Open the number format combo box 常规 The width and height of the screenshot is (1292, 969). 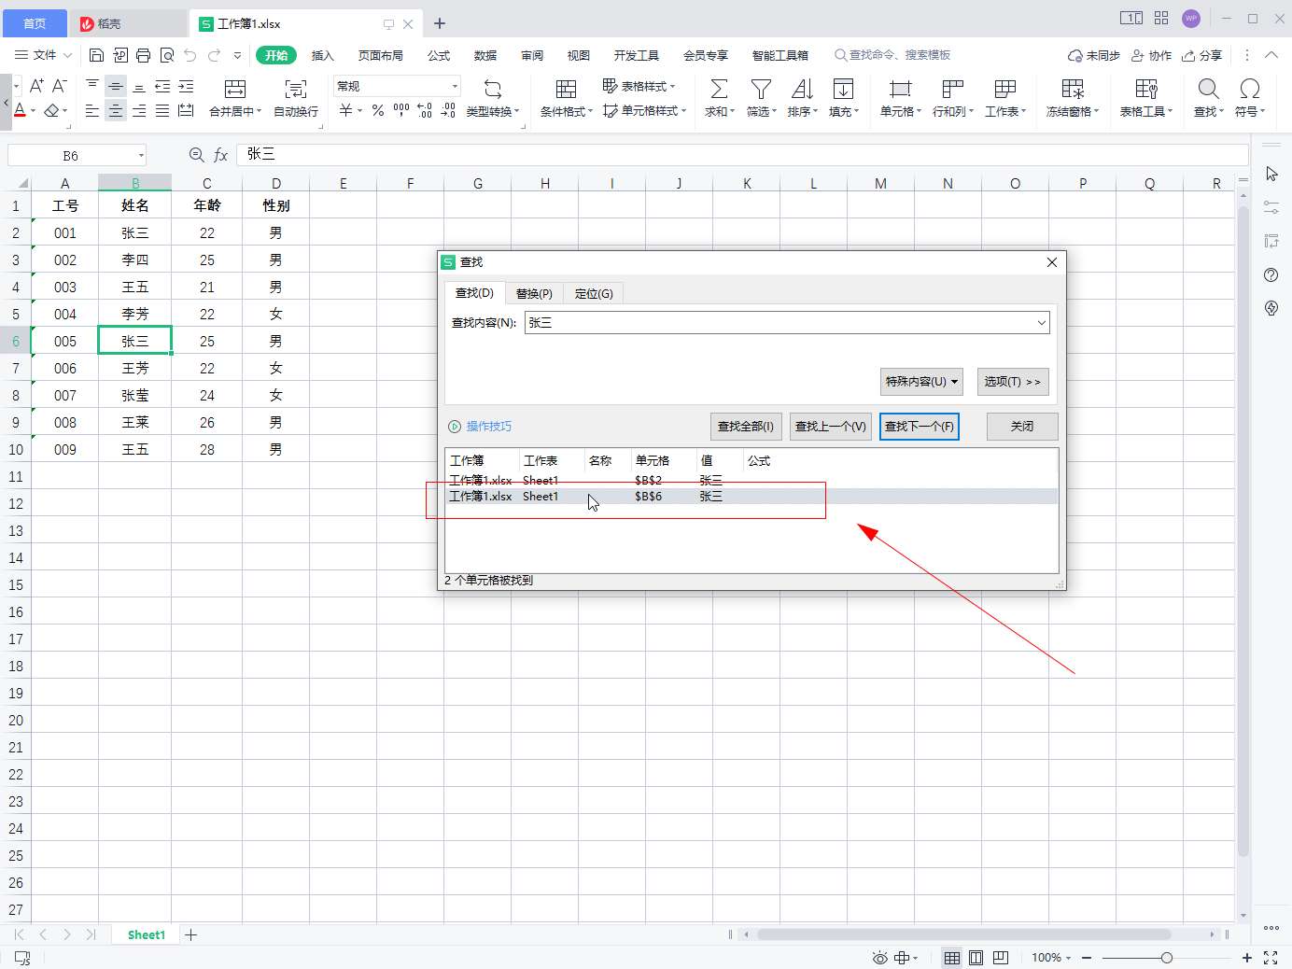(397, 86)
